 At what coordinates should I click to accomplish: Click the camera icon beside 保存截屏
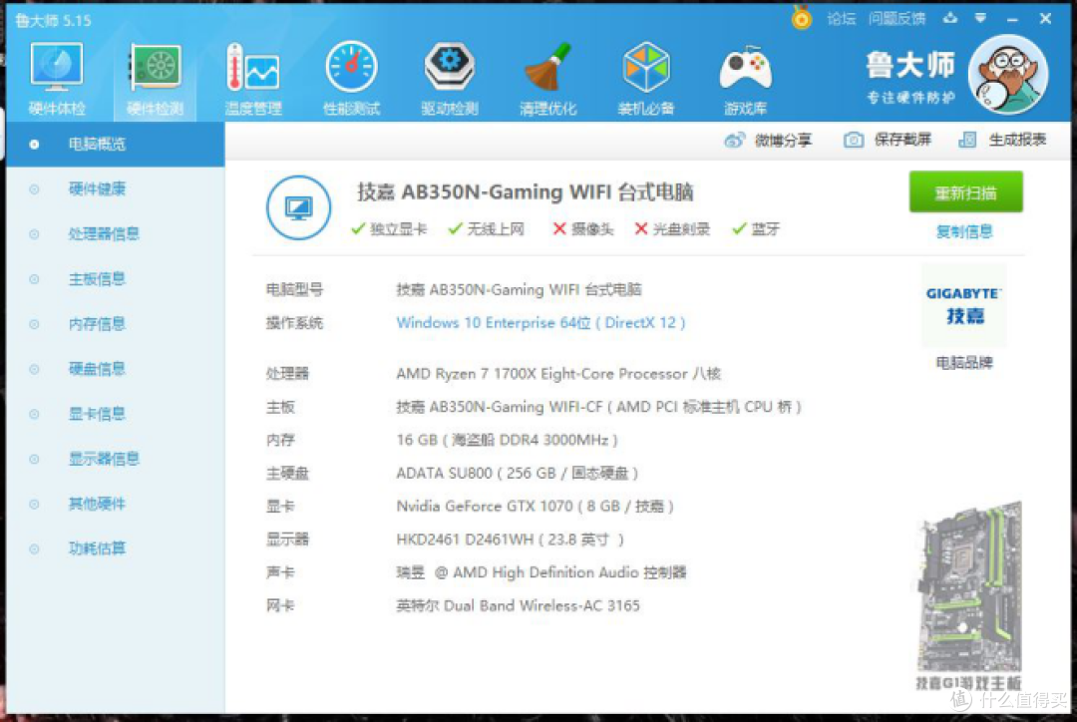(853, 141)
